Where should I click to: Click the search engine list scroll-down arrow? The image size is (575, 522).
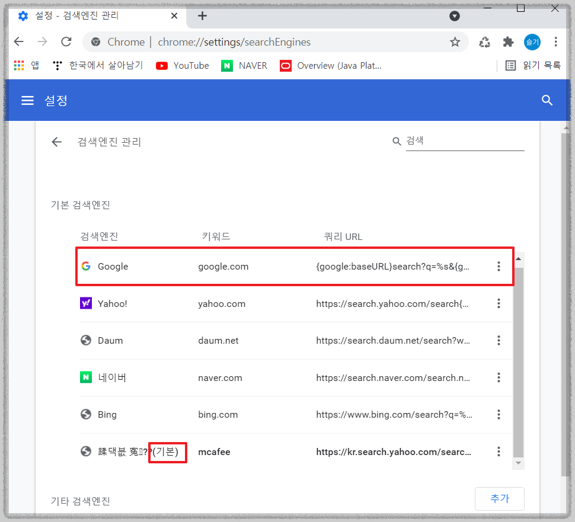(518, 463)
